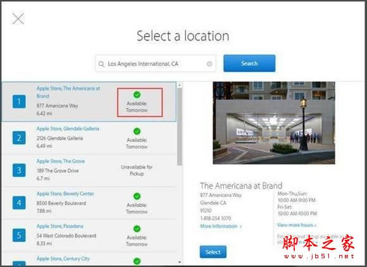
Task: Click the number 5 store badge
Action: pyautogui.click(x=19, y=235)
